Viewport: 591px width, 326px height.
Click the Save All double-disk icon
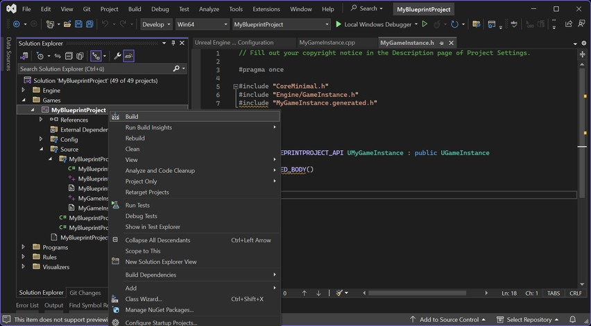click(x=89, y=24)
